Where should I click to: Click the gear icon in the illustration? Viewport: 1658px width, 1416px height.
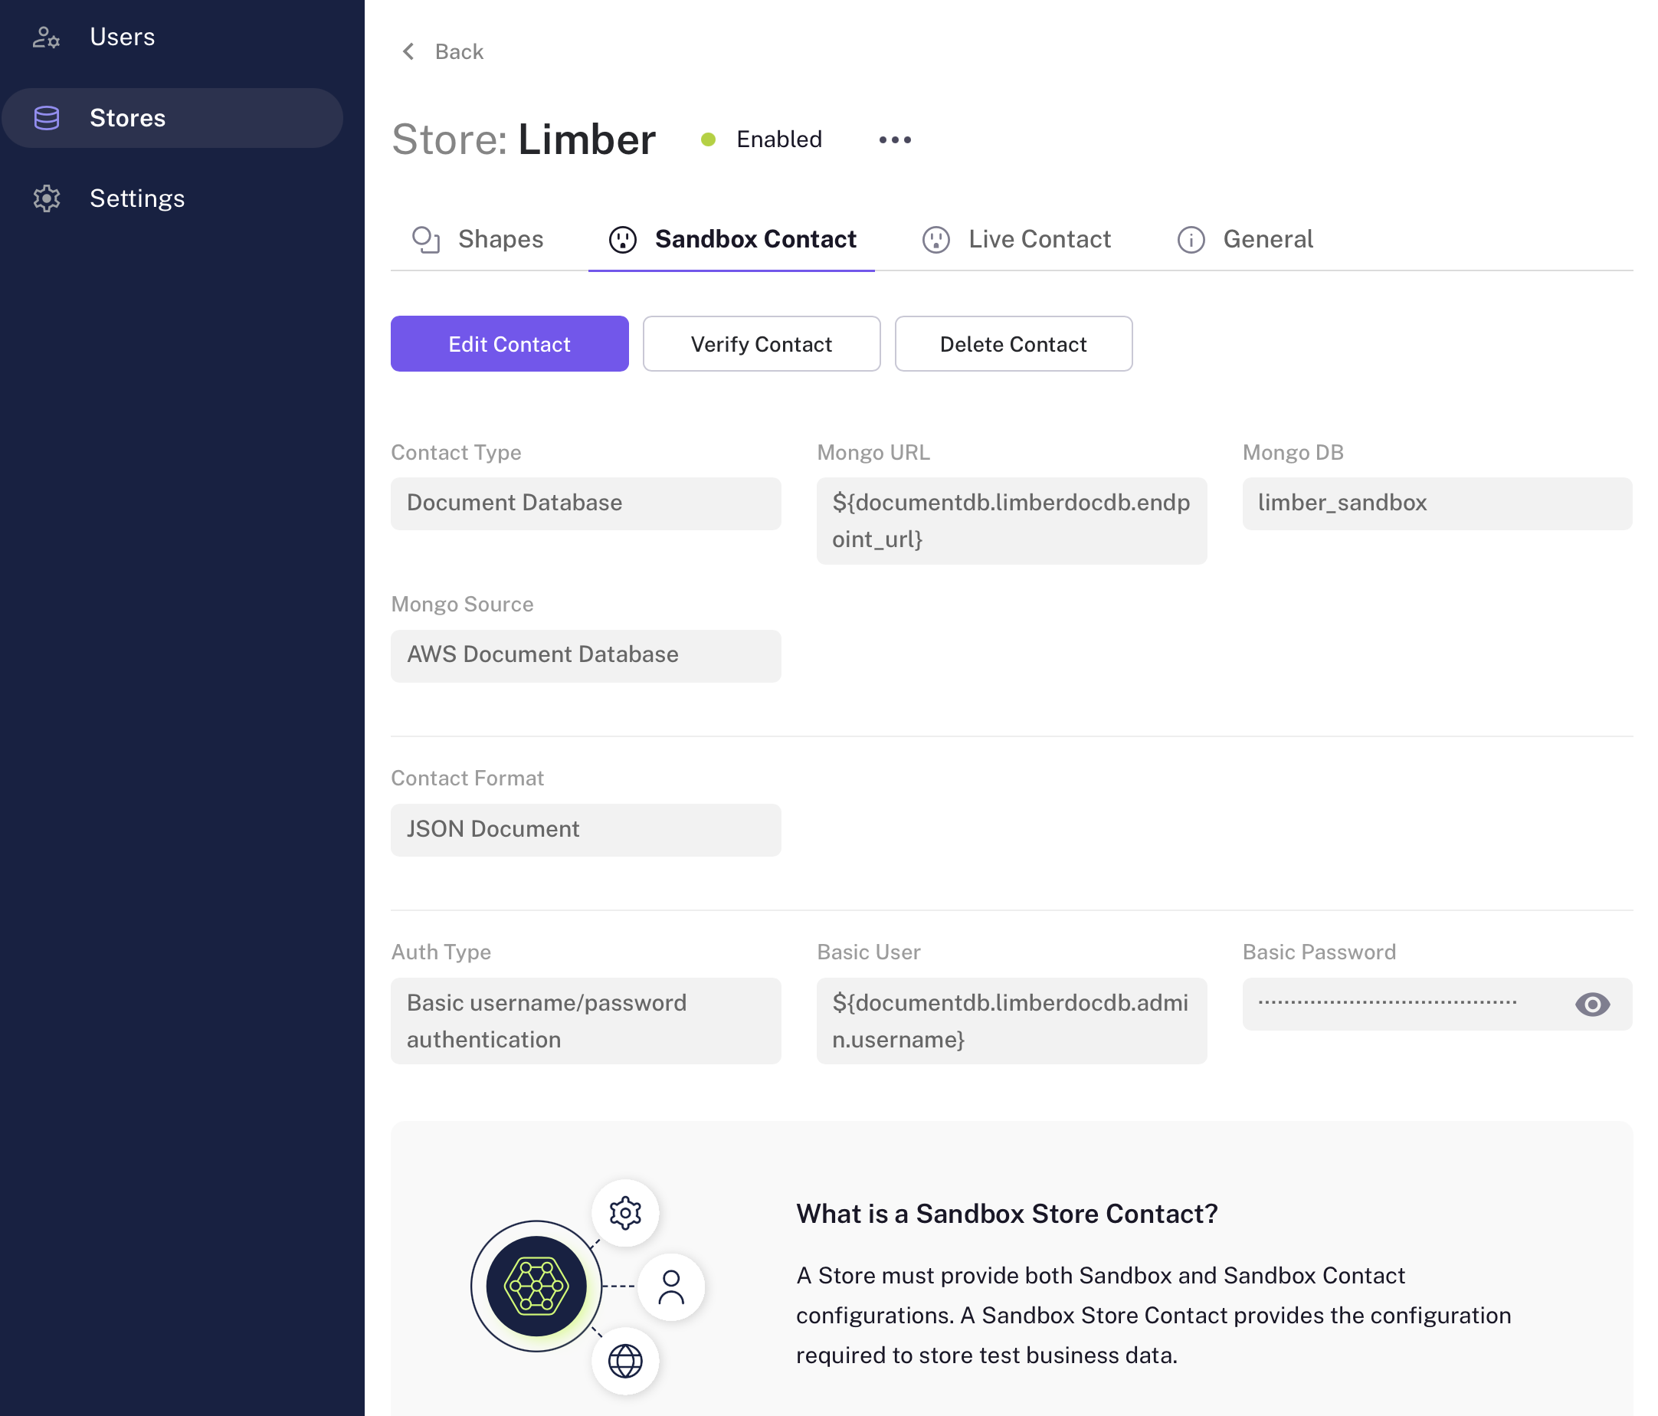[x=625, y=1213]
